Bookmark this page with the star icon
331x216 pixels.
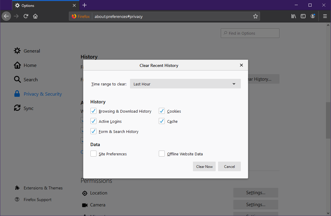(256, 16)
